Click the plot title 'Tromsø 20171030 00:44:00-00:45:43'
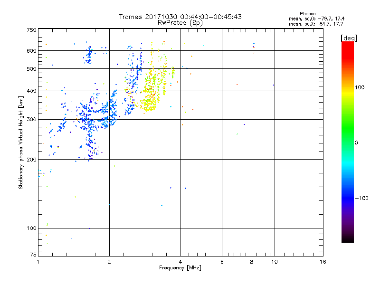 (180, 17)
